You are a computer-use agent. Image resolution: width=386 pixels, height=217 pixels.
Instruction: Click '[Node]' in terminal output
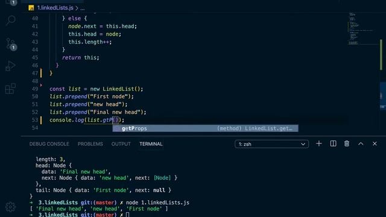click(162, 178)
